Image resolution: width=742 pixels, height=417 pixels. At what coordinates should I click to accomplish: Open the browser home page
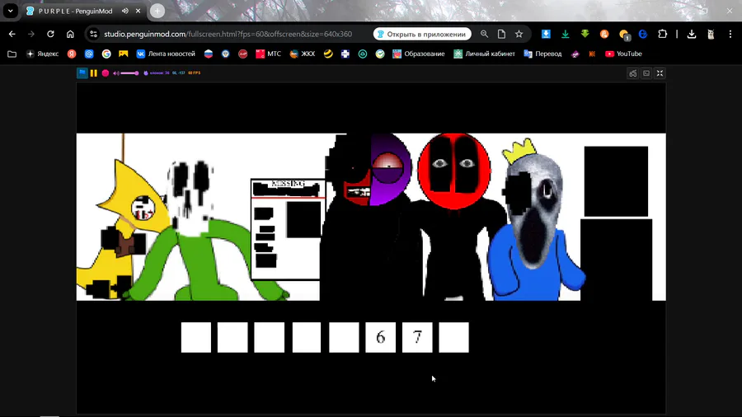click(70, 34)
